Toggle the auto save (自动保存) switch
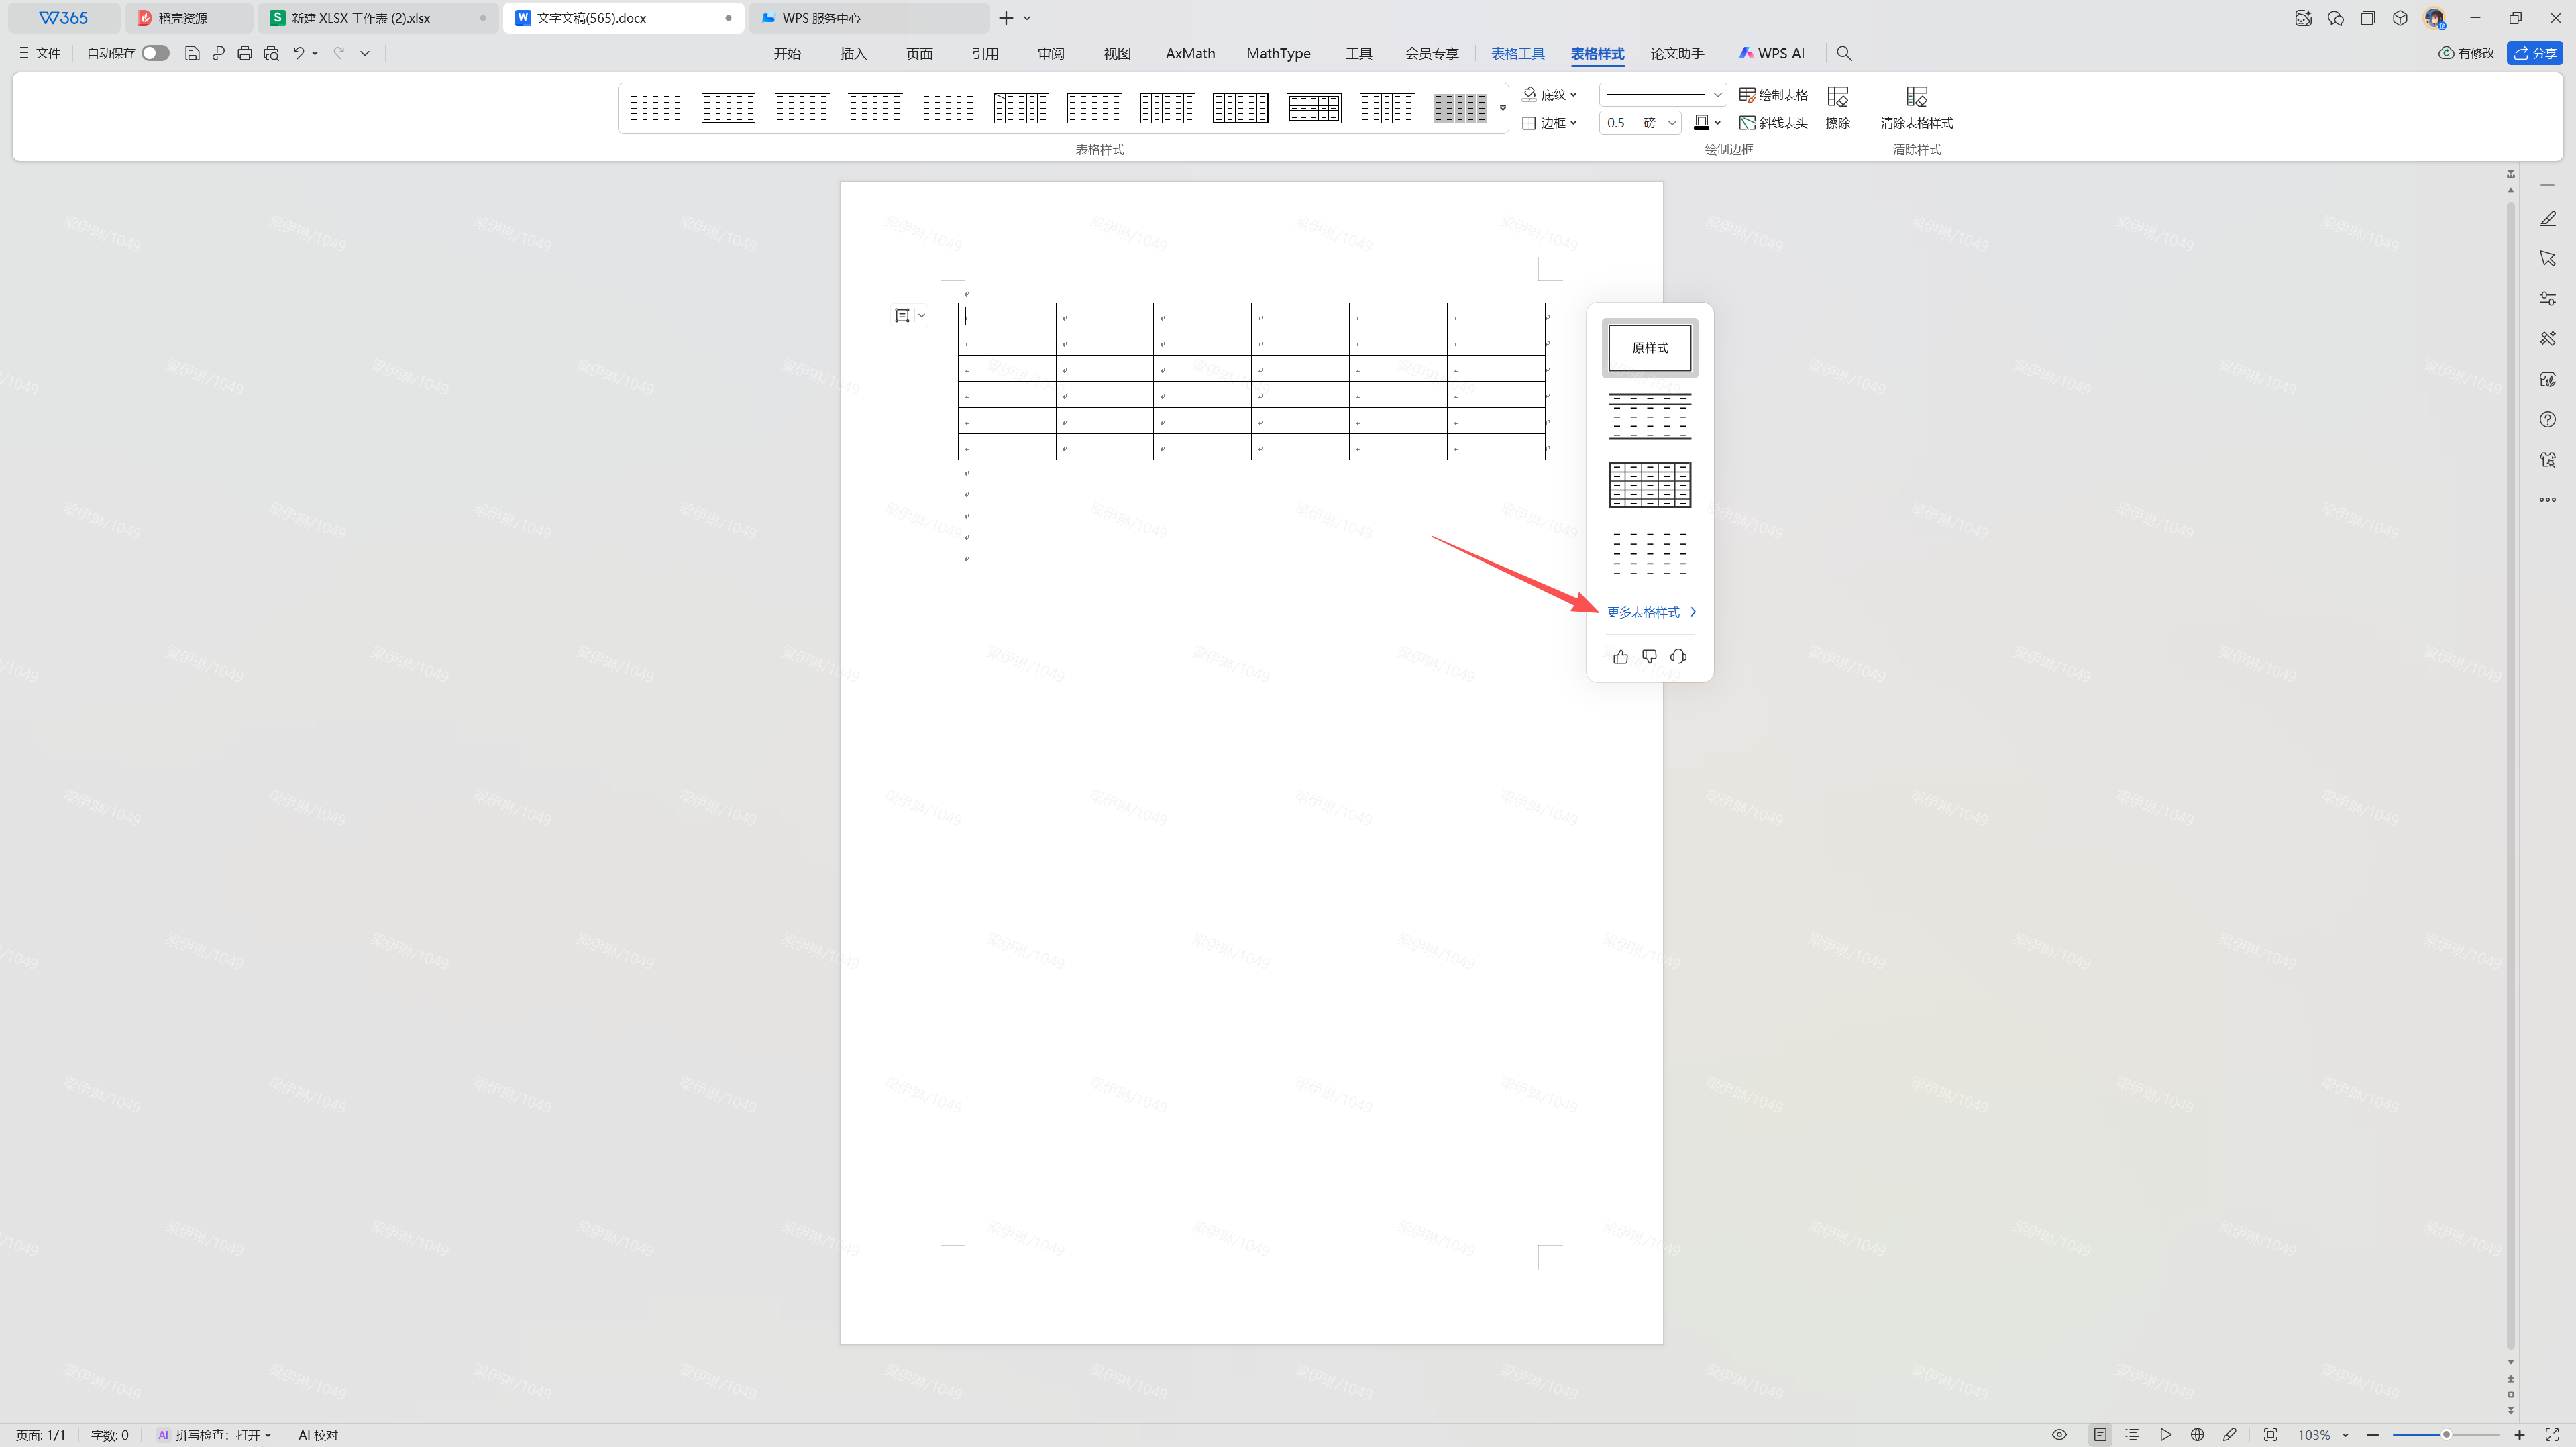This screenshot has width=2576, height=1447. [x=155, y=53]
